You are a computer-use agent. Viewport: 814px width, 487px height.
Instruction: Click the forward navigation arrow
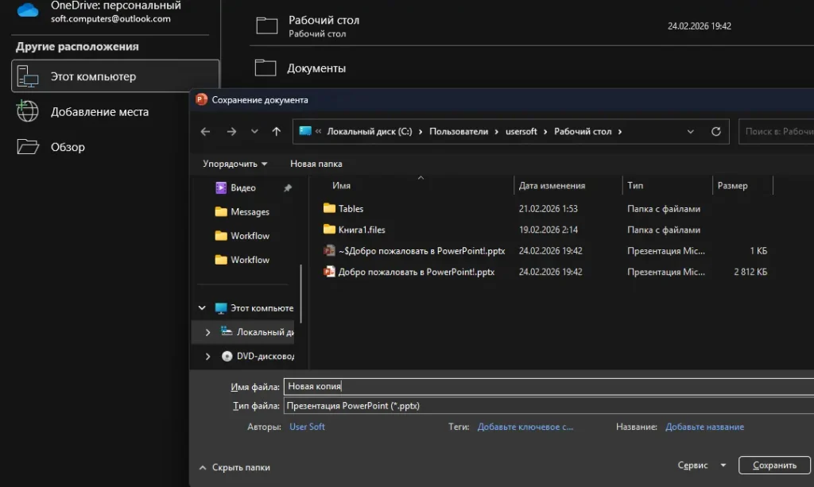click(x=231, y=132)
